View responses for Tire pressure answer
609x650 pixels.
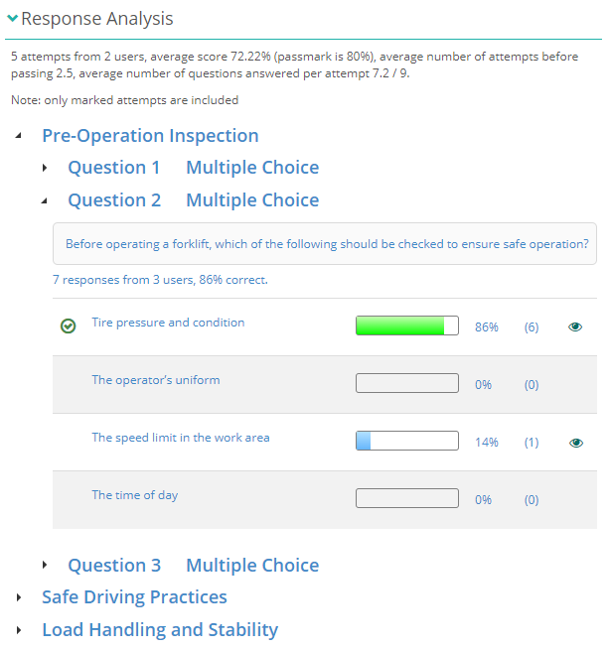[575, 326]
